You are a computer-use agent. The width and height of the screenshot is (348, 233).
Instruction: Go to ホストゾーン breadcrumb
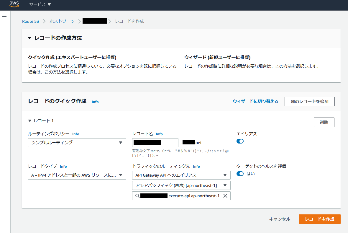[x=62, y=21]
